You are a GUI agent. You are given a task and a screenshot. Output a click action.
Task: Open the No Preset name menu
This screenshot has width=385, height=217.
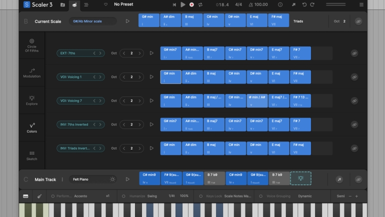click(x=123, y=4)
